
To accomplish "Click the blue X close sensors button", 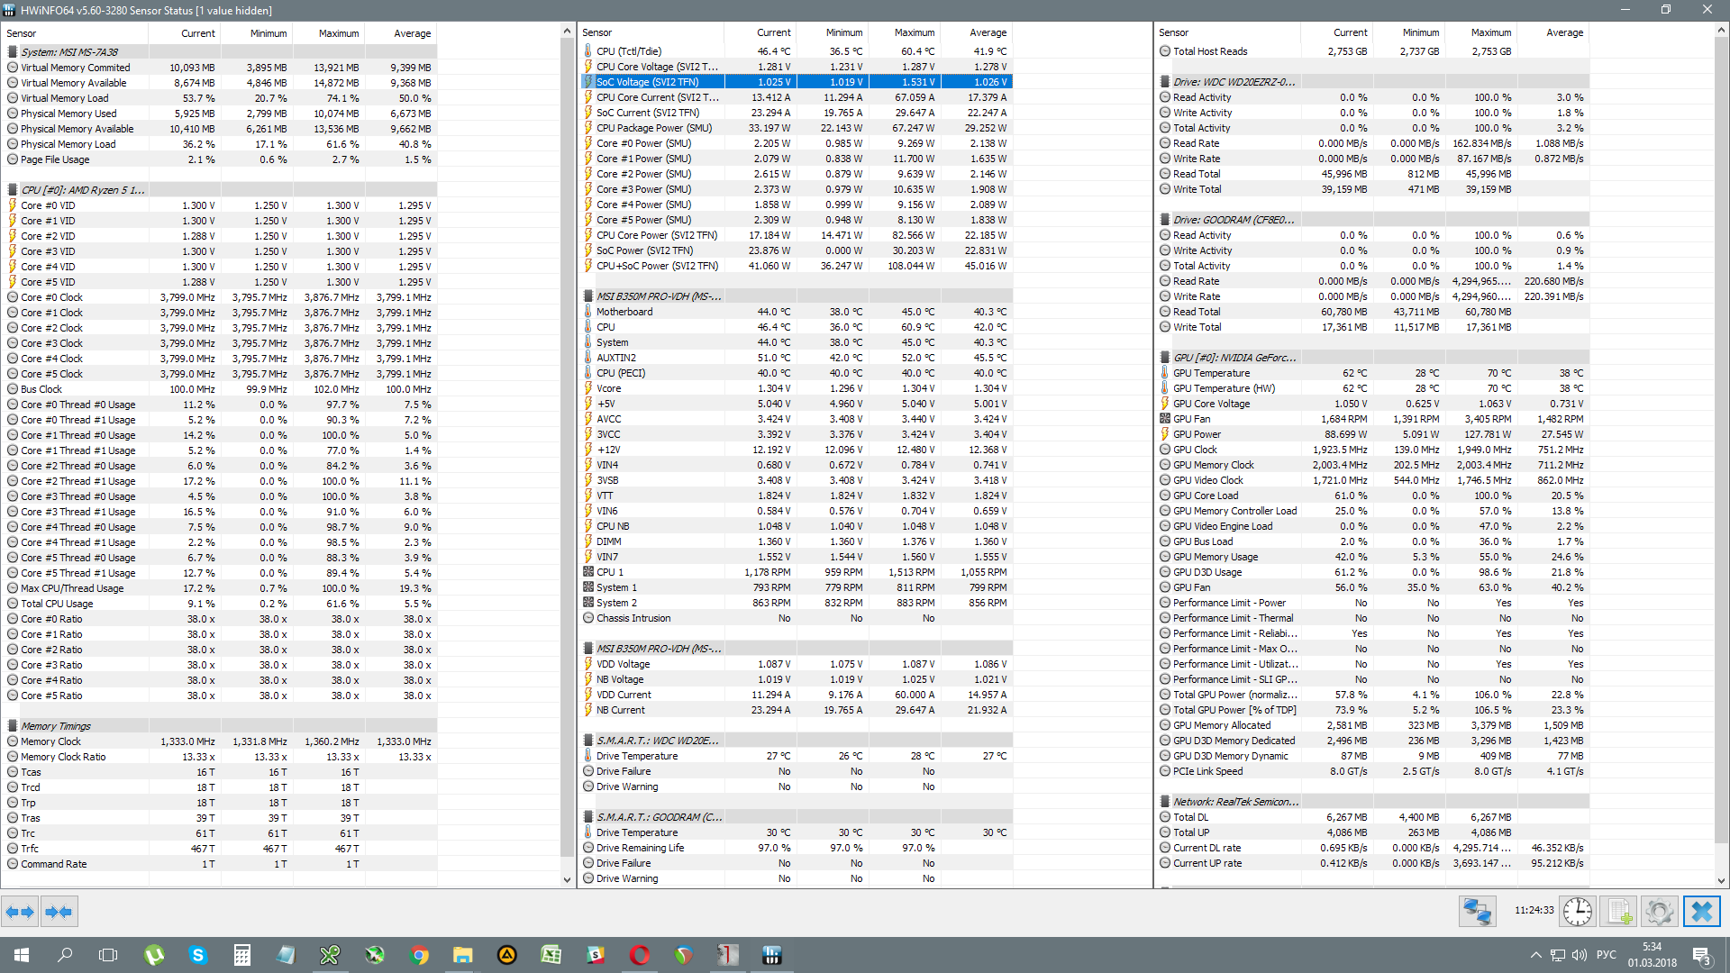I will pyautogui.click(x=1701, y=912).
